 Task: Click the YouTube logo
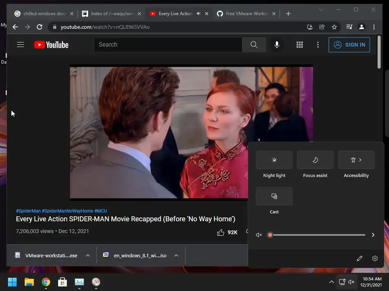pyautogui.click(x=51, y=45)
